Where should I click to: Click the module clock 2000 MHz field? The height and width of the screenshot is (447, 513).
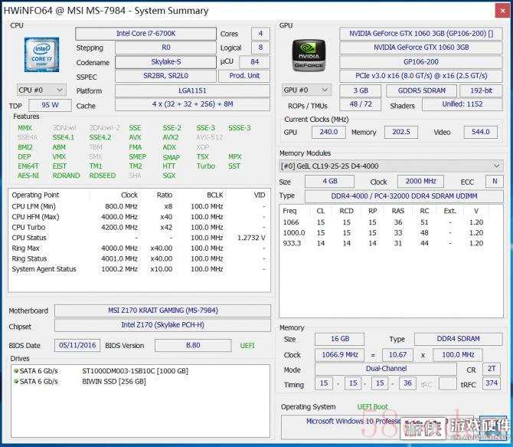pyautogui.click(x=421, y=181)
